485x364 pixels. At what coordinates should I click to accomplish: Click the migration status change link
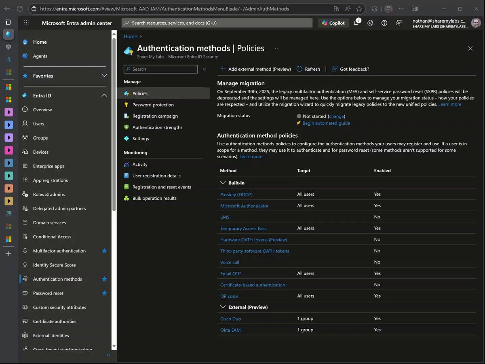336,116
